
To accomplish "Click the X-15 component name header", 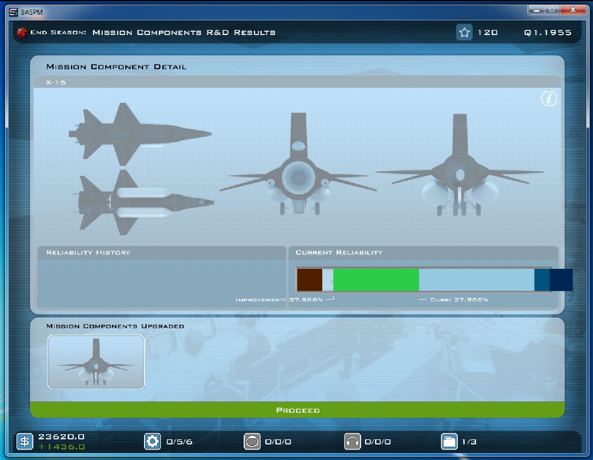I will [56, 82].
